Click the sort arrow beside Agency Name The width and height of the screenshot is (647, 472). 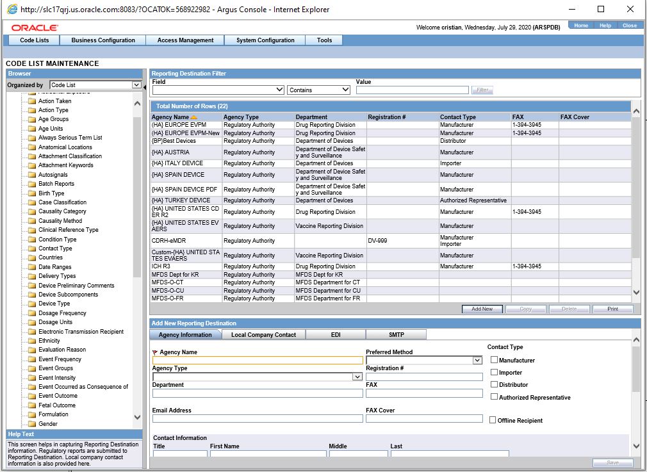click(x=194, y=117)
